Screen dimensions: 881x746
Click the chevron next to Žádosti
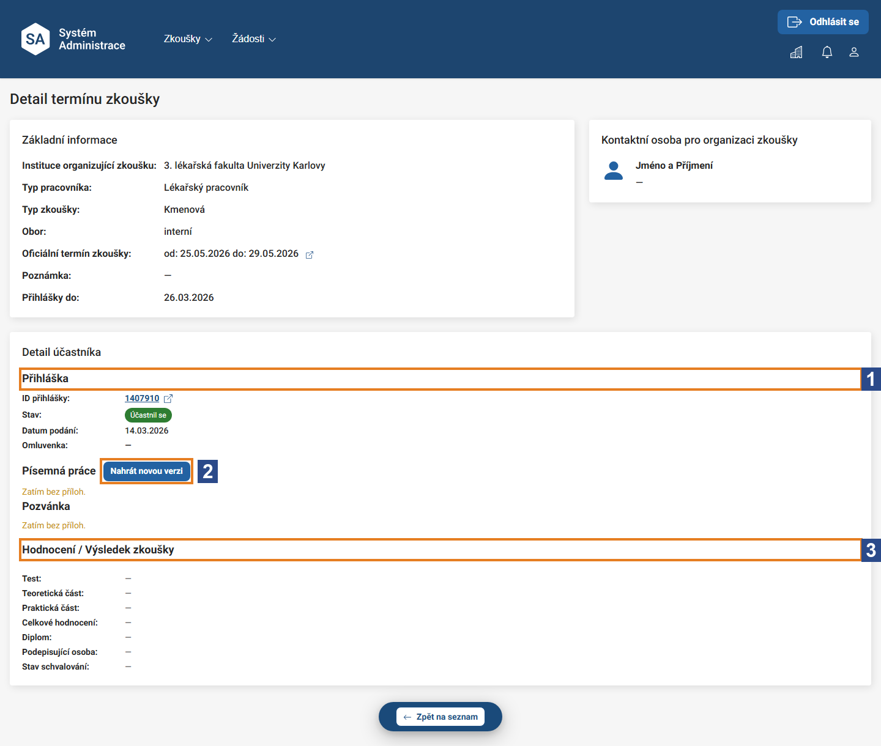coord(272,40)
